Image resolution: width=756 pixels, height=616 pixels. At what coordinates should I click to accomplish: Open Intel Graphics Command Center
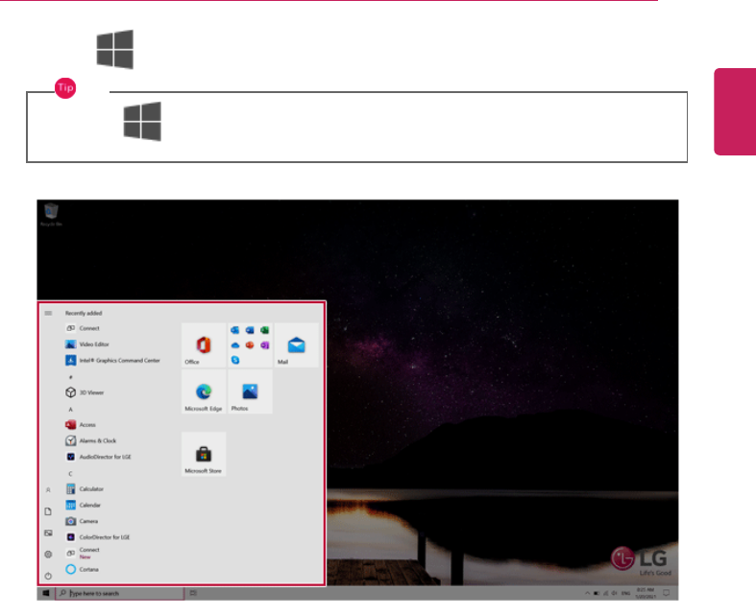point(112,360)
